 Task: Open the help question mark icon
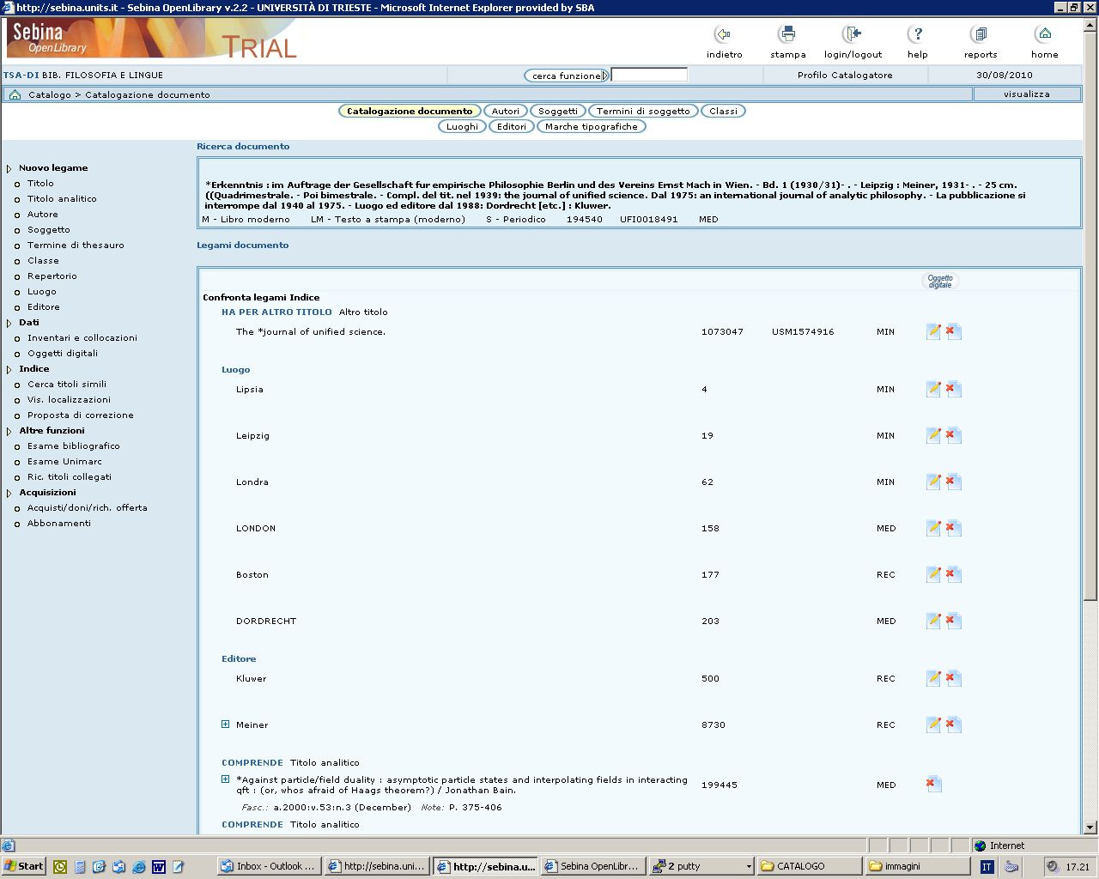click(917, 34)
